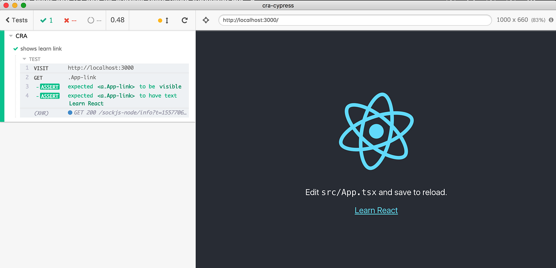556x268 pixels.
Task: Collapse the TEST command section
Action: coord(25,59)
